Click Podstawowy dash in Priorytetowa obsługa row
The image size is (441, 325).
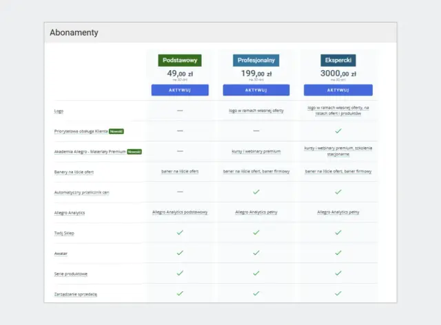[180, 131]
